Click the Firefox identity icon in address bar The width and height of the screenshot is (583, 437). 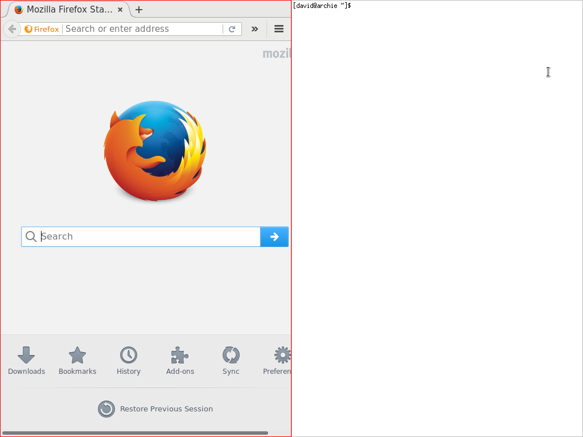[x=42, y=29]
